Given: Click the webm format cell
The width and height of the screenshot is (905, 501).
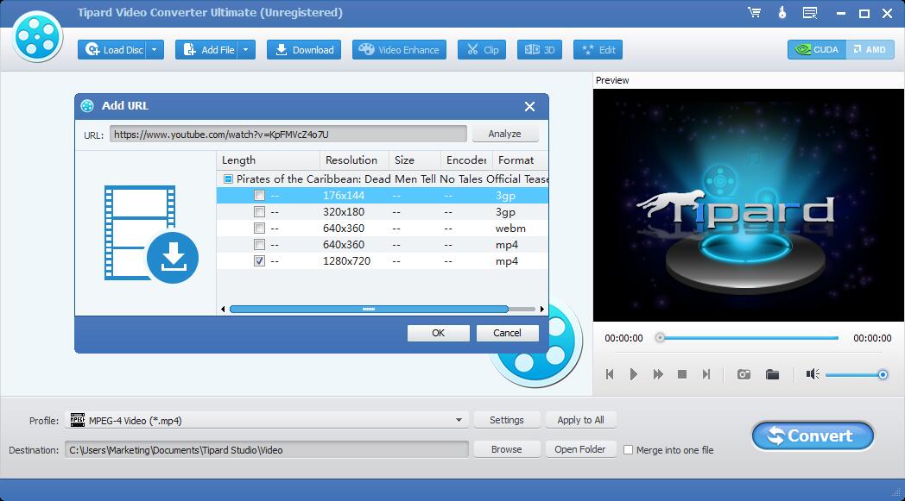Looking at the screenshot, I should (x=510, y=229).
